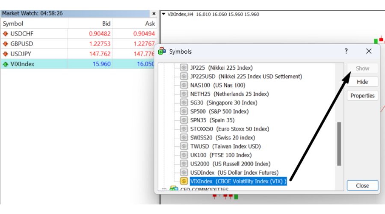Select STOXX50 (Euro Stoxx 50 Index)
Screen dimensions: 385x214
229,129
